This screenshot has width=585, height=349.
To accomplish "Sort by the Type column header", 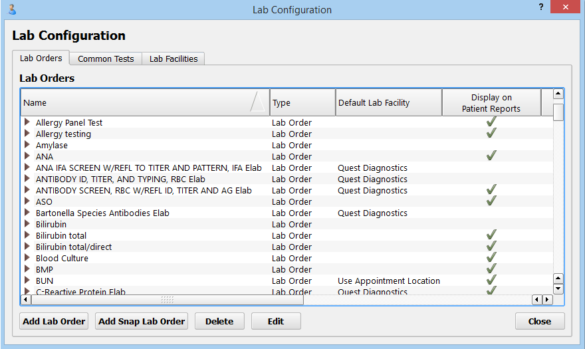I will 302,102.
